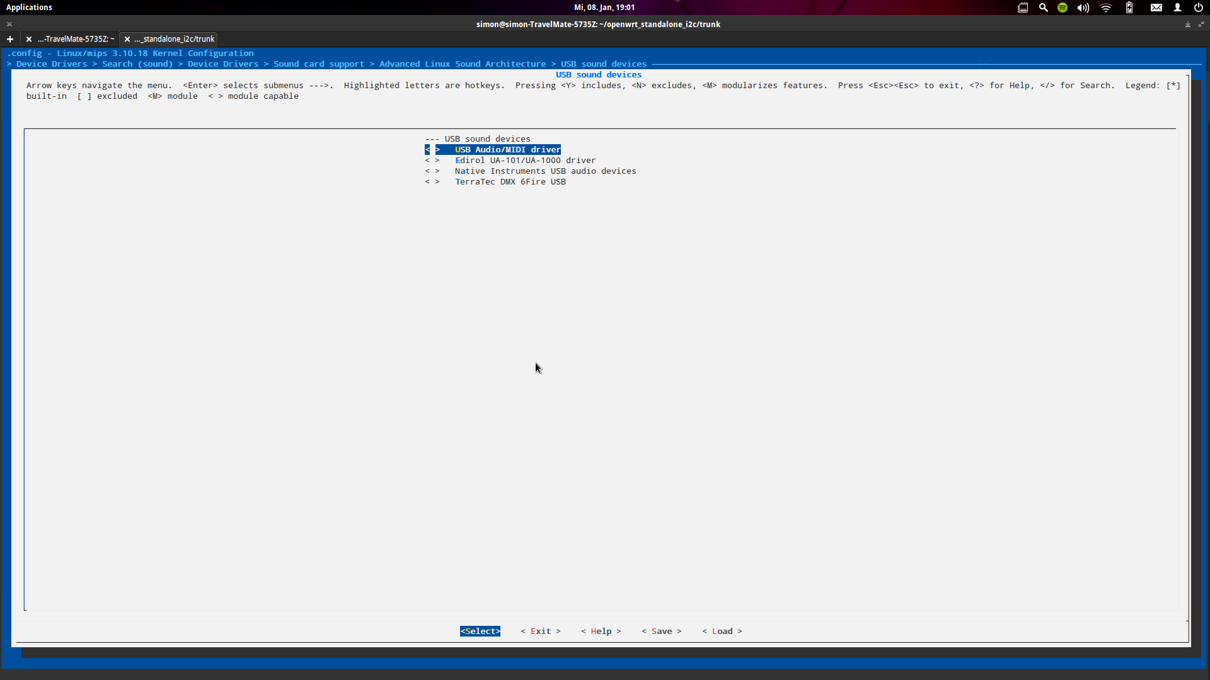Click 'Sound card support' in breadcrumb path
This screenshot has height=680, width=1210.
pyautogui.click(x=319, y=64)
